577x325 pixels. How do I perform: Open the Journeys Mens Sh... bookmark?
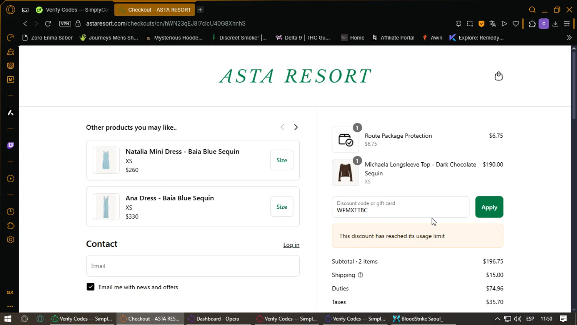[x=109, y=38]
